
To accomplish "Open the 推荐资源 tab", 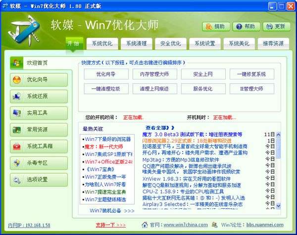I will pos(273,43).
